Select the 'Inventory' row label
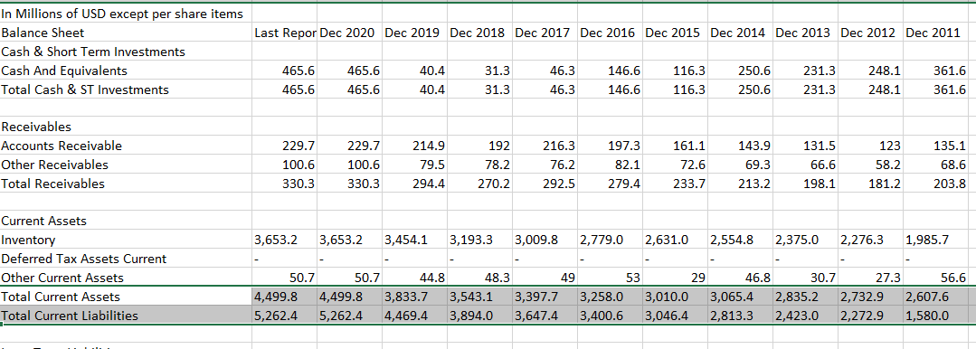 coord(127,241)
